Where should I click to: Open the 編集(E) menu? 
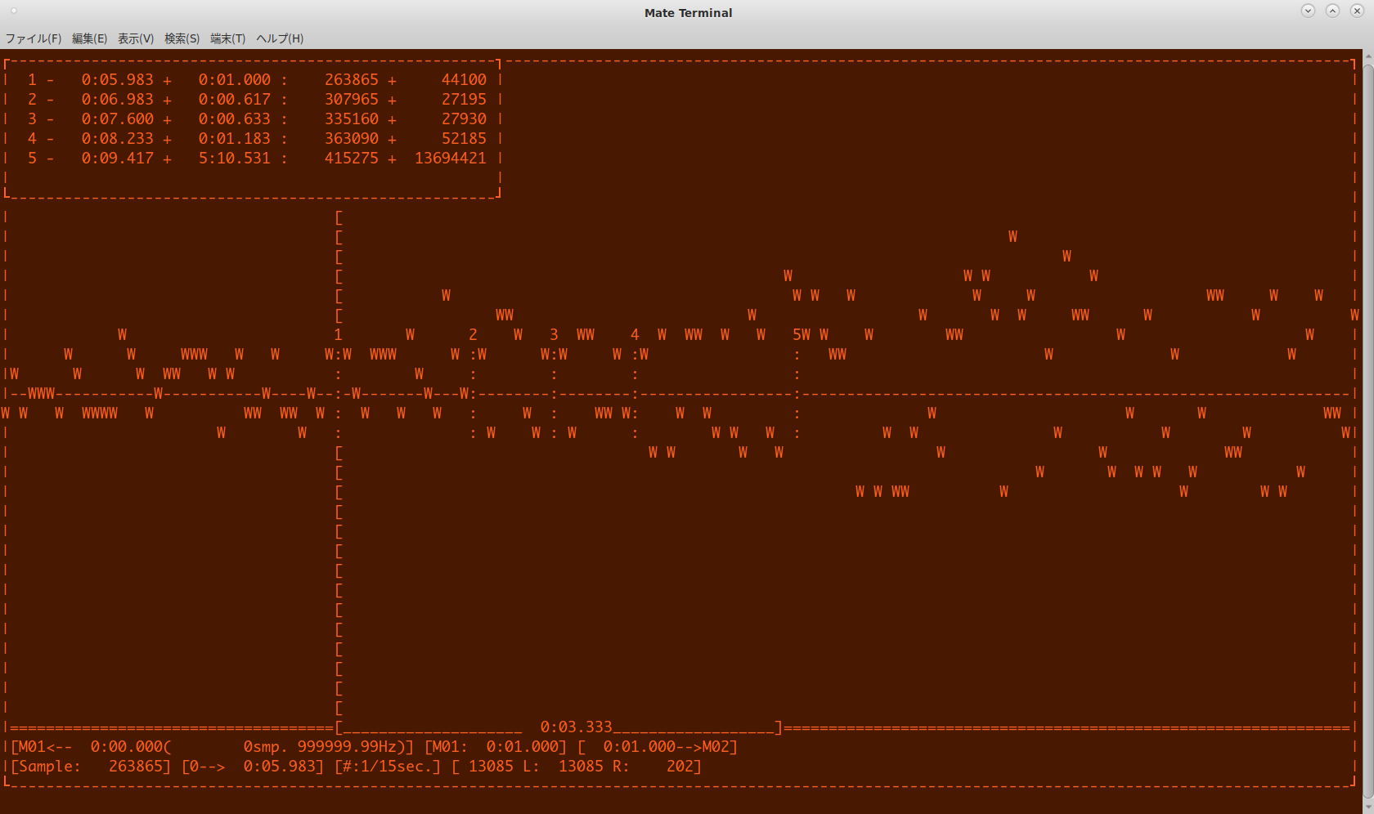(x=89, y=38)
